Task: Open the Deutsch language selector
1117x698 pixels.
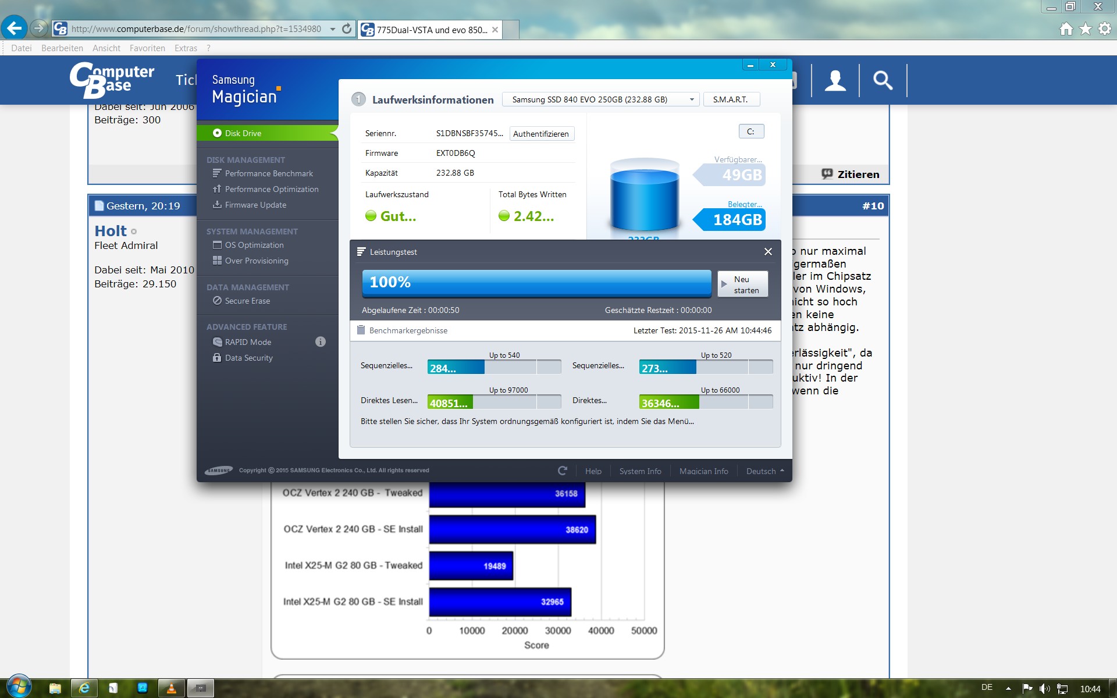Action: [x=764, y=471]
